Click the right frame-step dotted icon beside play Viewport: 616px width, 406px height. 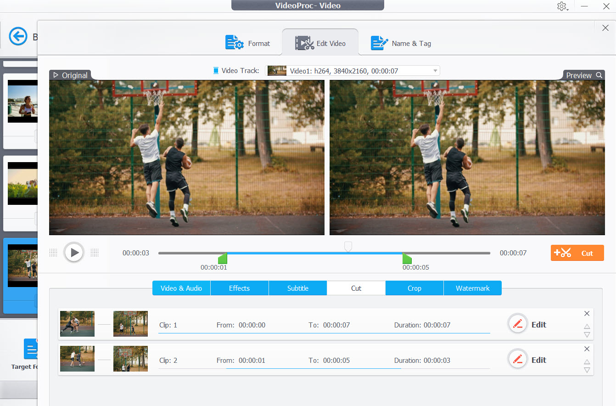[x=95, y=252]
